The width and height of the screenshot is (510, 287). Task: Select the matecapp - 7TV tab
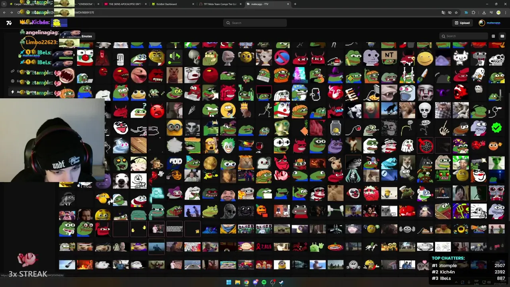(268, 4)
